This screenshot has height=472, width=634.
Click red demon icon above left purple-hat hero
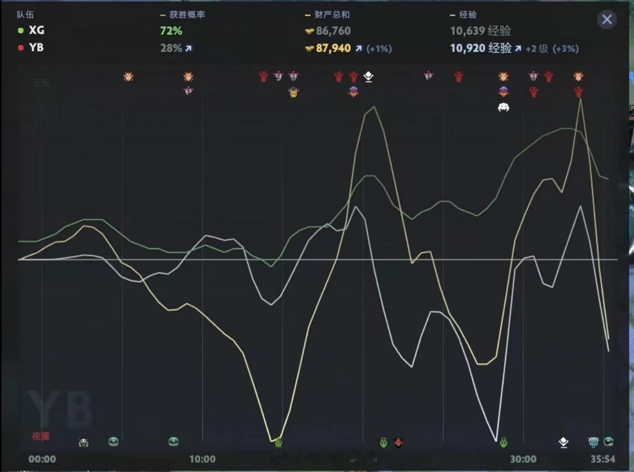click(x=353, y=77)
